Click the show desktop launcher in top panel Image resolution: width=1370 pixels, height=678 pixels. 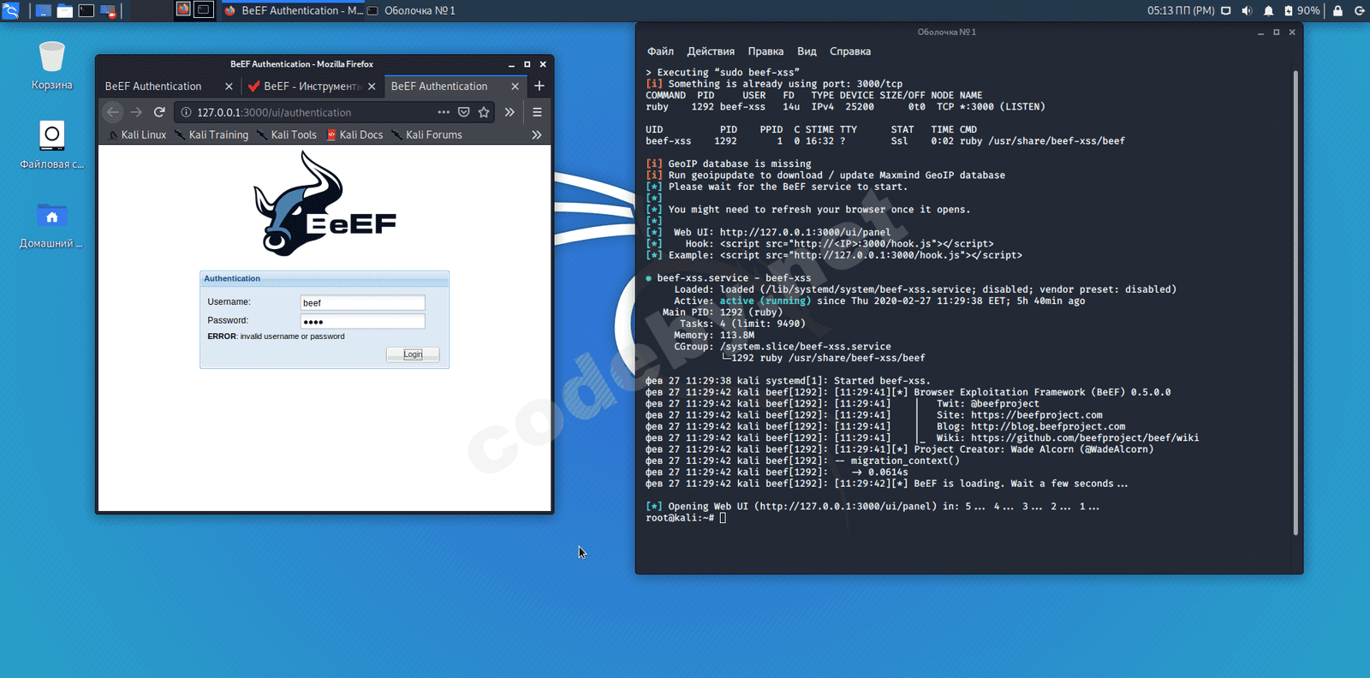(x=43, y=11)
